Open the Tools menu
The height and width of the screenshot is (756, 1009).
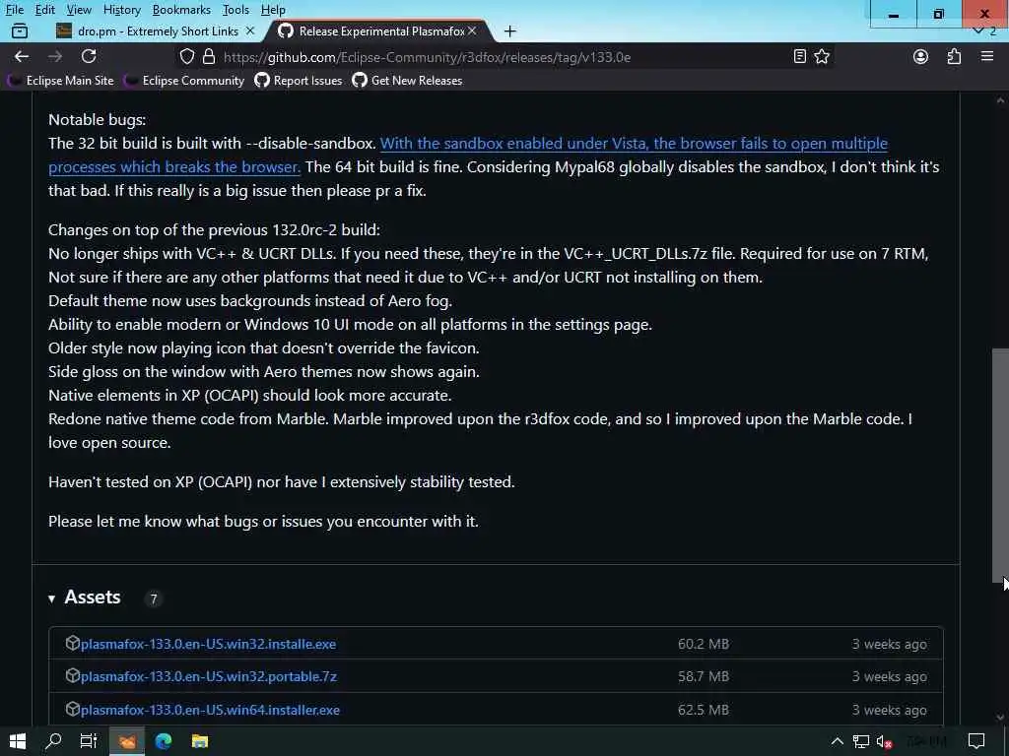click(x=235, y=10)
